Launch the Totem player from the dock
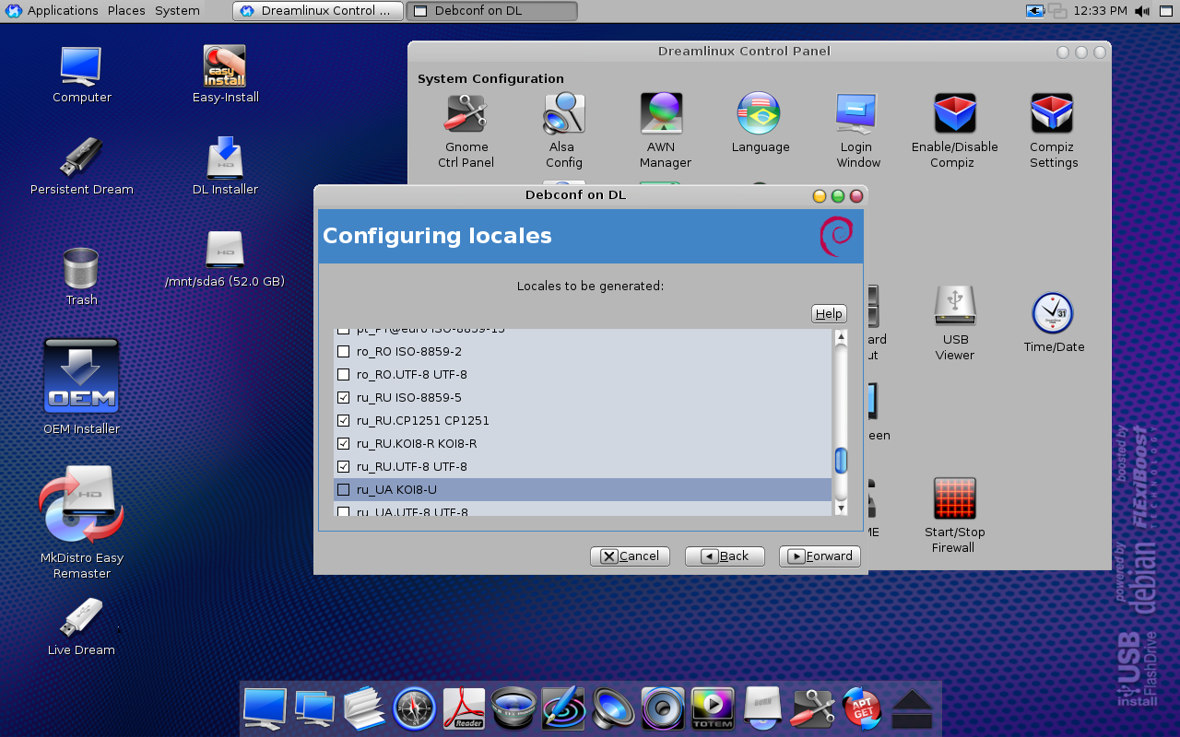The height and width of the screenshot is (737, 1180). (x=713, y=709)
